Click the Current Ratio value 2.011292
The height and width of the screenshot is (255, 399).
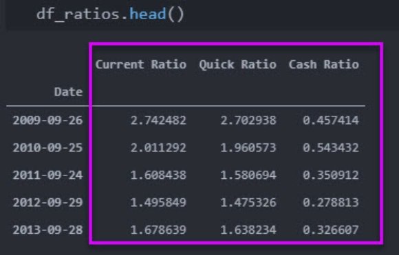pyautogui.click(x=158, y=147)
